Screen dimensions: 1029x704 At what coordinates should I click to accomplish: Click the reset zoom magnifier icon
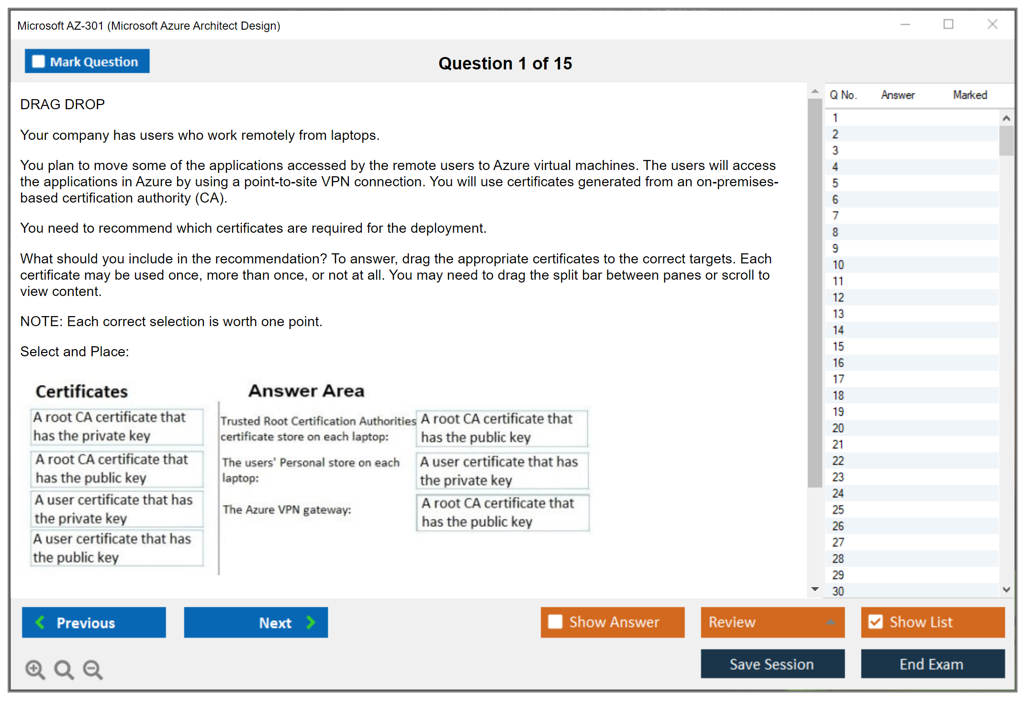[x=64, y=669]
